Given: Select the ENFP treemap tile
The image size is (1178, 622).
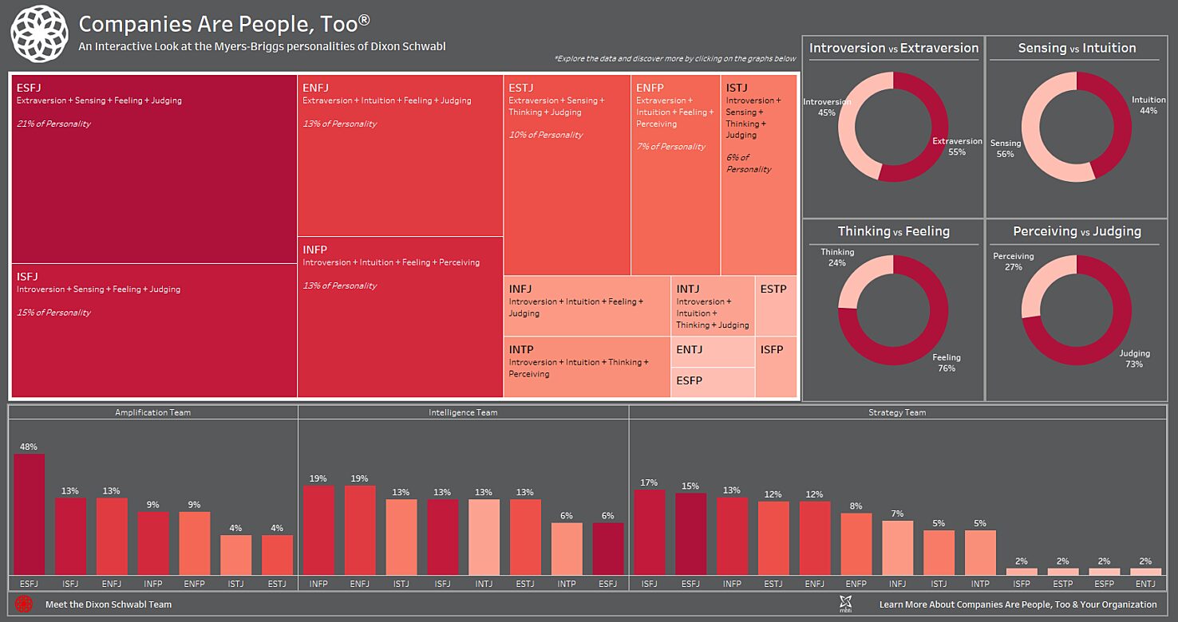Looking at the screenshot, I should pyautogui.click(x=676, y=175).
